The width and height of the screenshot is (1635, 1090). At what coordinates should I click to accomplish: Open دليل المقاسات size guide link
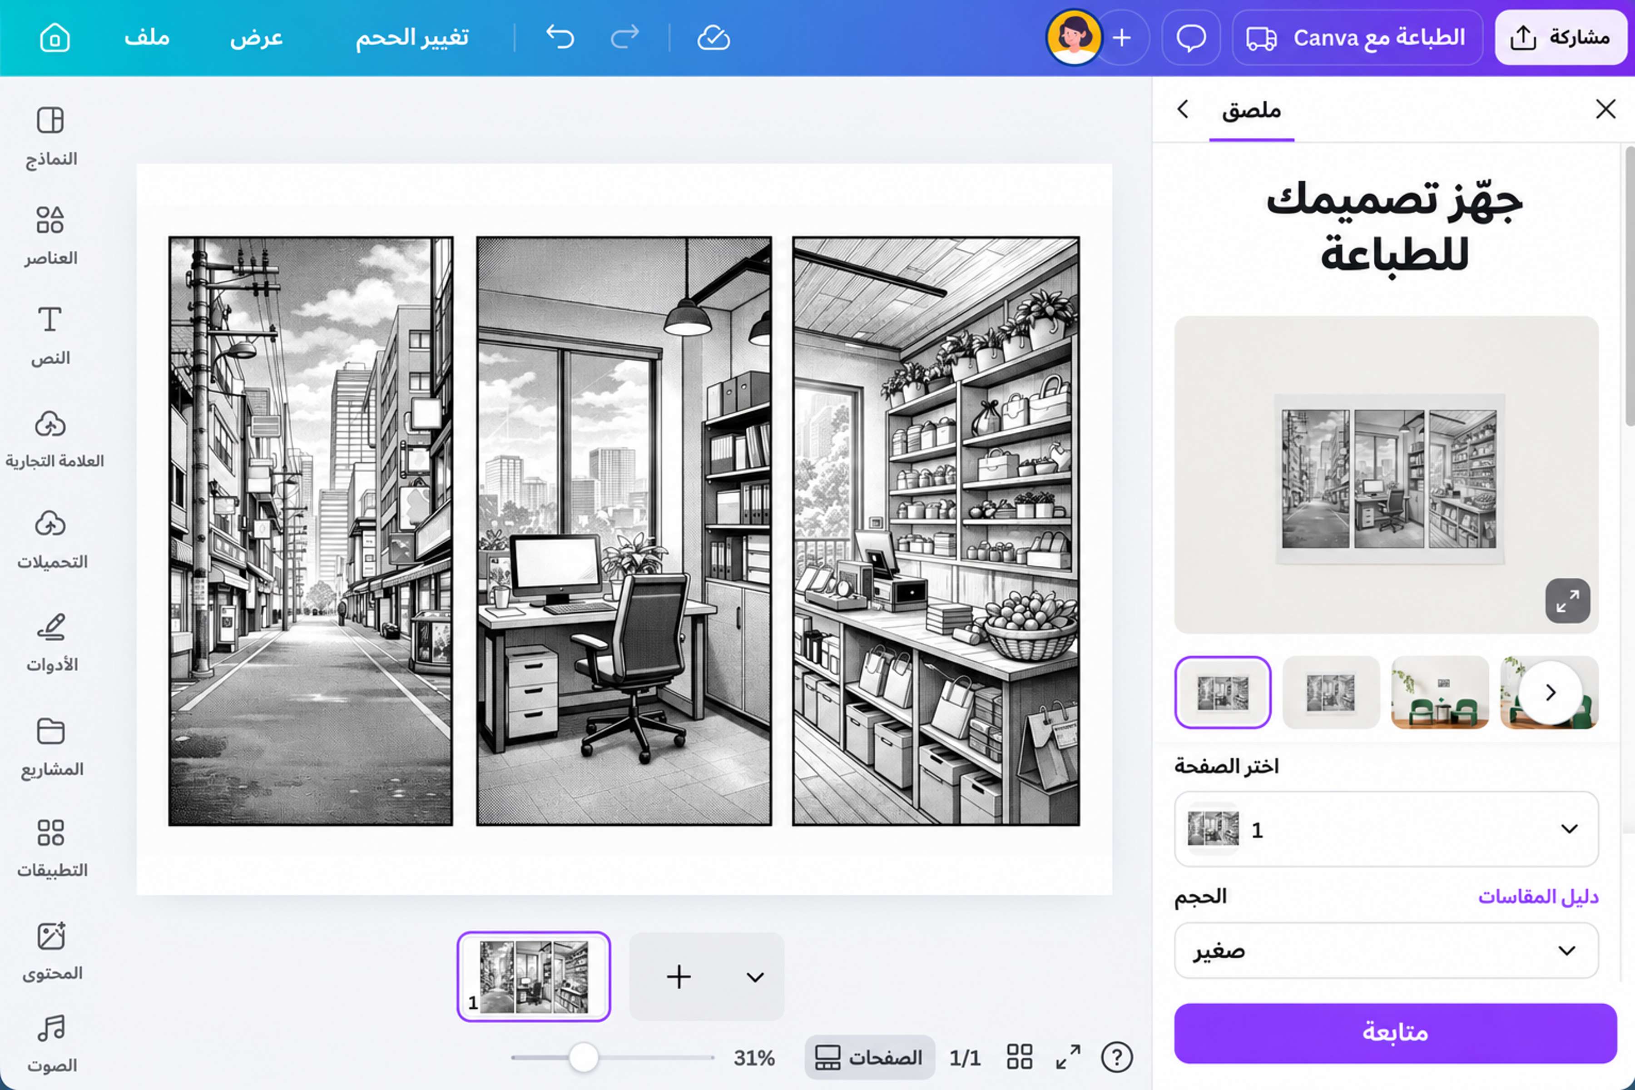tap(1538, 896)
